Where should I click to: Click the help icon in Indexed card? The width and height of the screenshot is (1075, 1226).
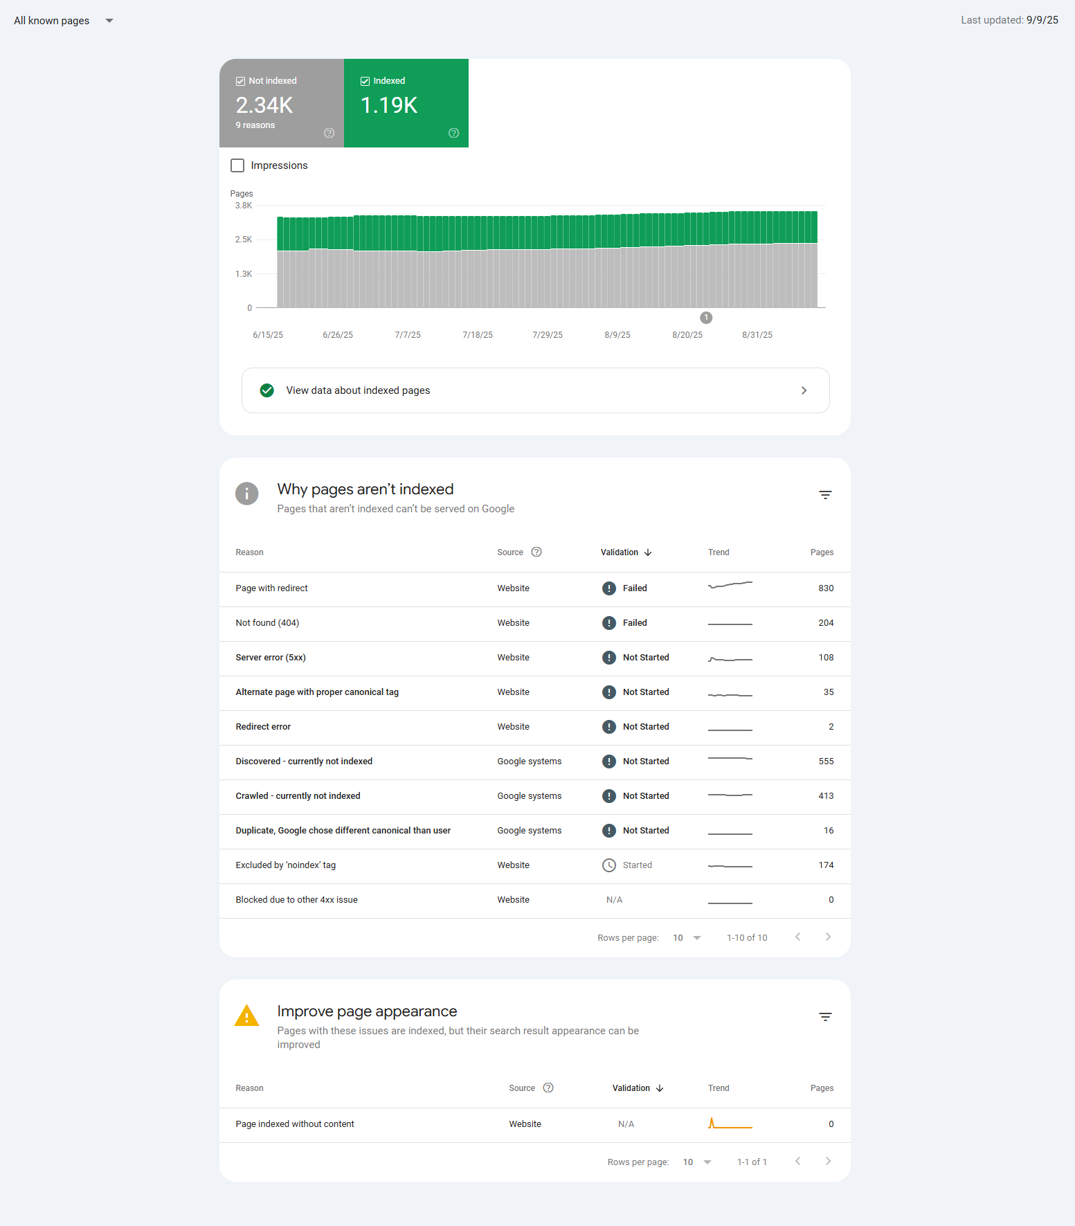(453, 133)
